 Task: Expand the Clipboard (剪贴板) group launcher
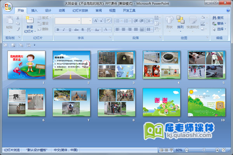pos(19,38)
